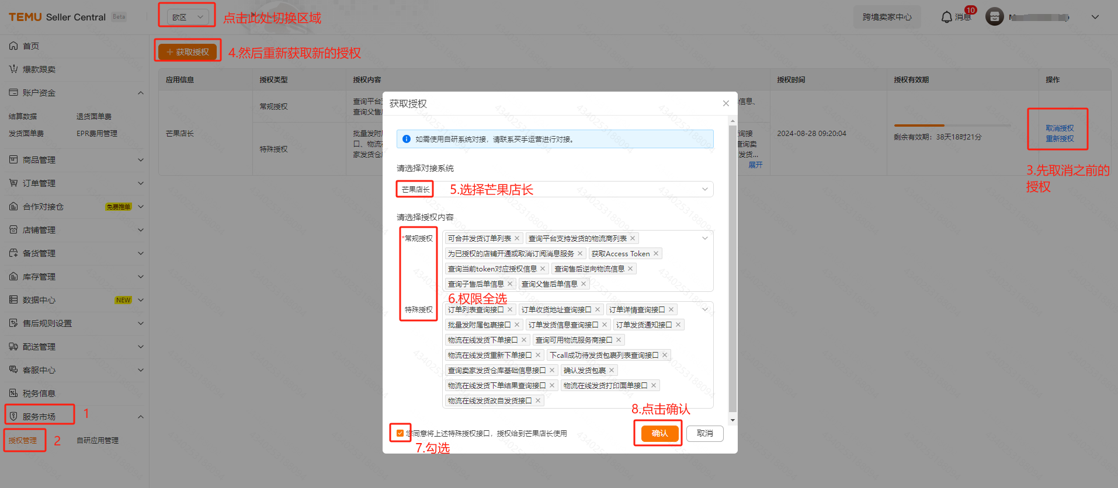The height and width of the screenshot is (488, 1118).
Task: Click the 免费推单 badge beside 合作对接仓
Action: point(119,207)
